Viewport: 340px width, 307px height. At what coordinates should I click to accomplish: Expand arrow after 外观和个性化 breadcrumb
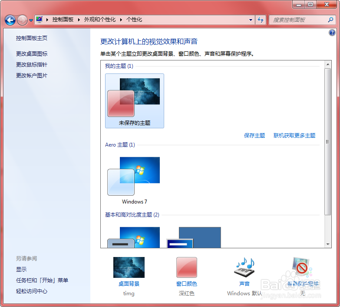pyautogui.click(x=121, y=20)
